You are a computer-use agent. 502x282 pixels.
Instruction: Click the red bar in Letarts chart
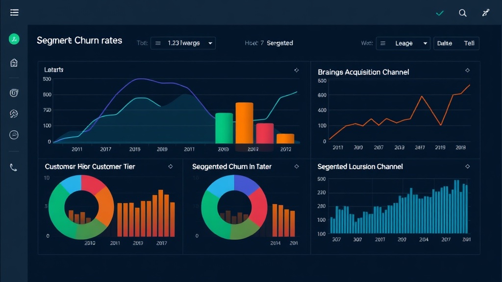click(x=265, y=133)
